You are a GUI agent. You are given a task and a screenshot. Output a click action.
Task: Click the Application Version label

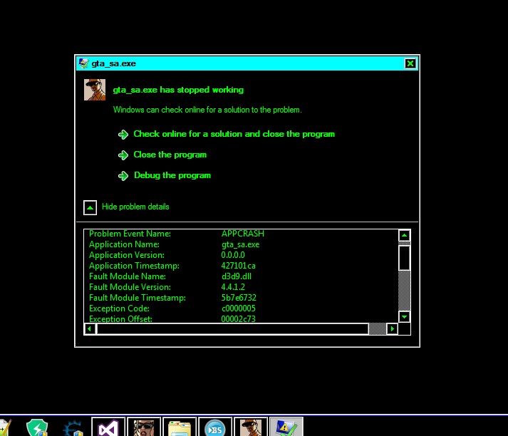[x=127, y=255]
